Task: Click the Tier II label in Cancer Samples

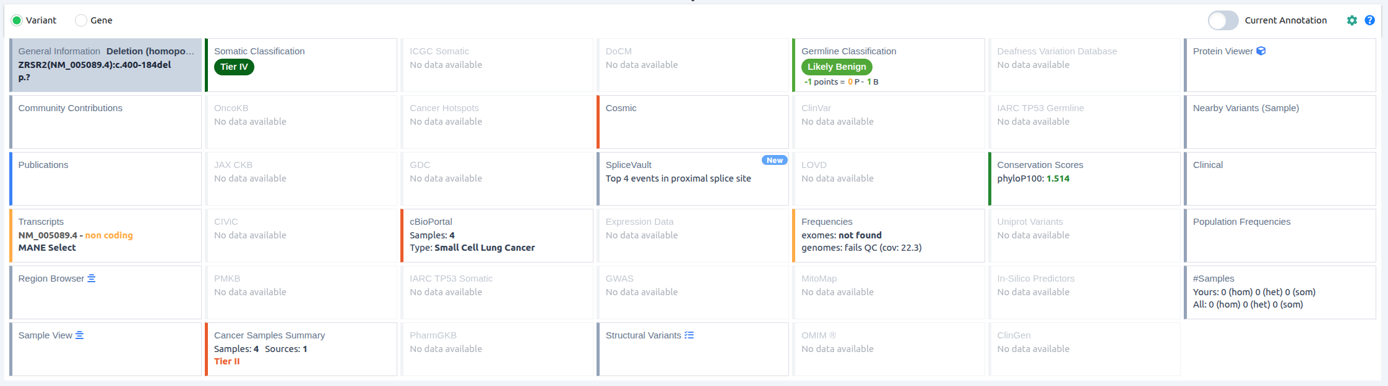Action: [227, 361]
